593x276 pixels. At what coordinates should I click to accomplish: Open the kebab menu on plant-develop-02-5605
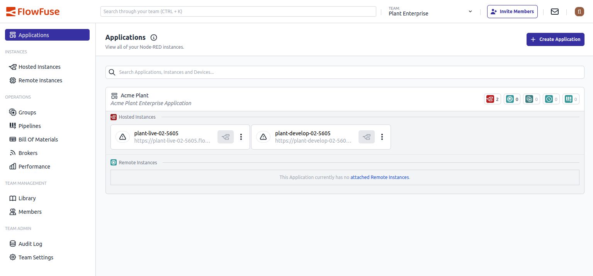pyautogui.click(x=382, y=137)
